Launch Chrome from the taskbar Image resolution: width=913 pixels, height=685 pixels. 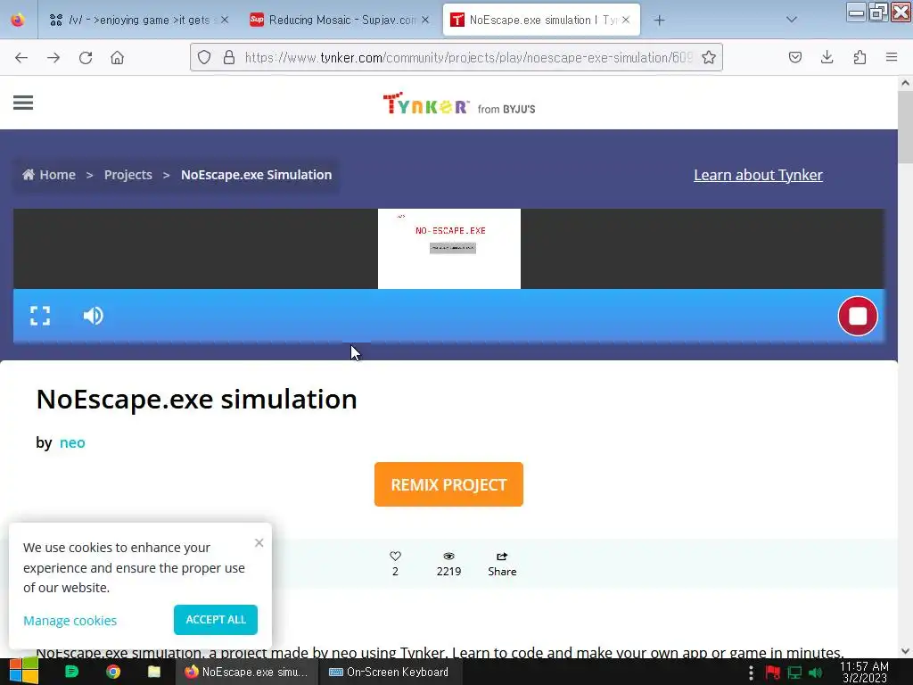pos(113,672)
